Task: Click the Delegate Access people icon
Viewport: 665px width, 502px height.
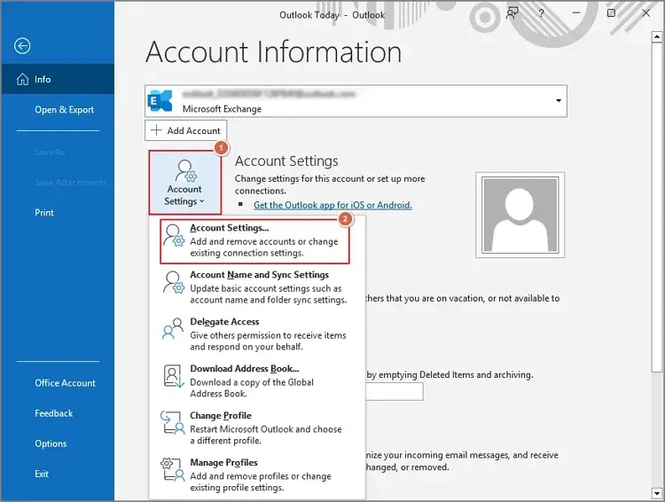Action: [x=173, y=329]
